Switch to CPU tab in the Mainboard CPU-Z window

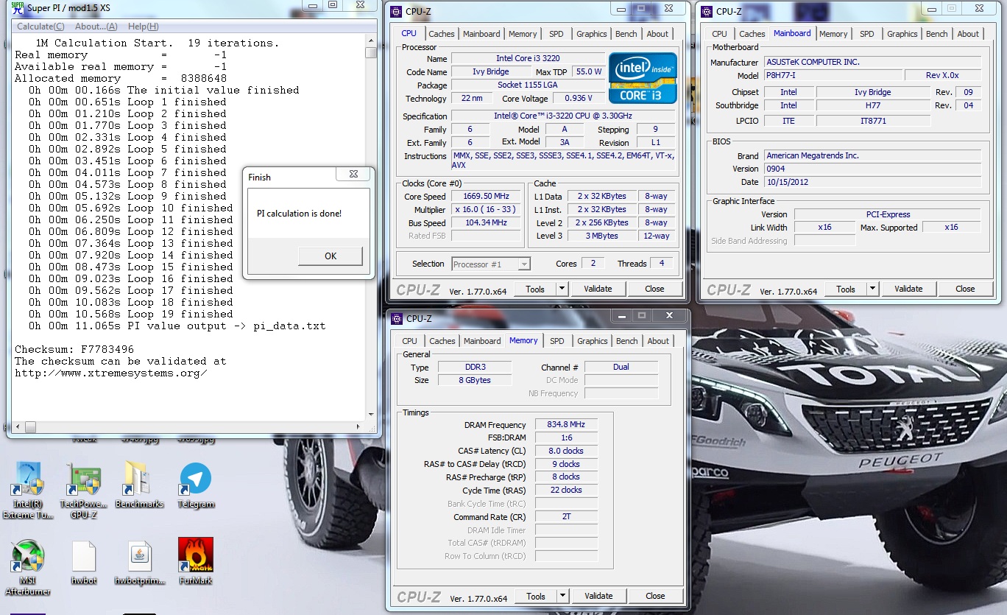point(719,34)
